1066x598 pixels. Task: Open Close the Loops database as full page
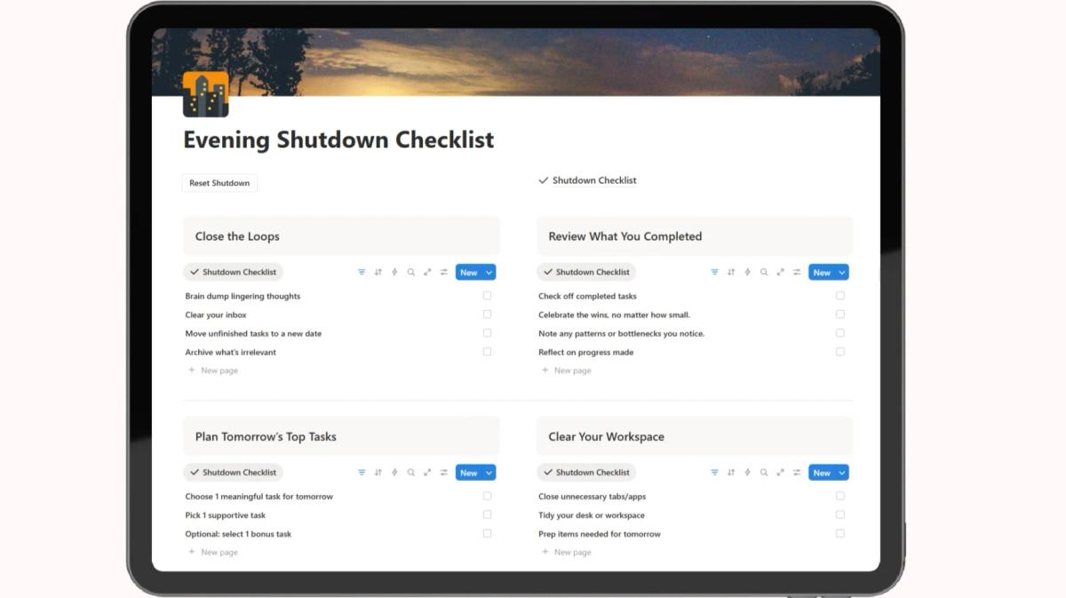point(427,273)
